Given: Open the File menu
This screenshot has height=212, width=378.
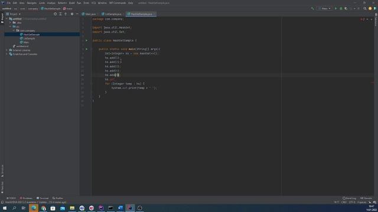Looking at the screenshot, I should [9, 3].
